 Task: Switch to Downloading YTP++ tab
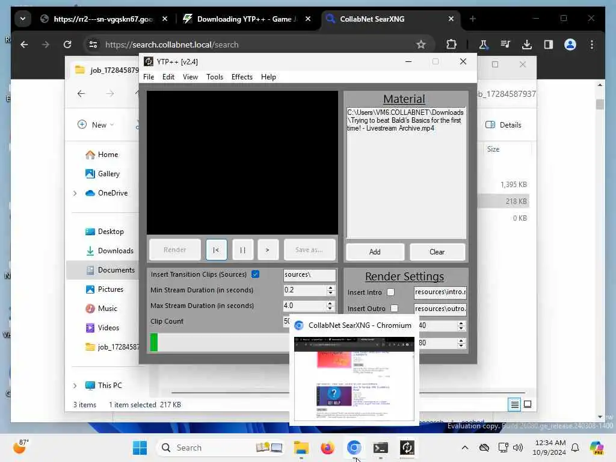247,19
